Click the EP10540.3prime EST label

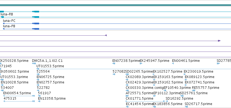(177, 88)
